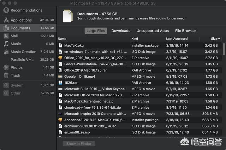Click the Photos flower icon
The height and width of the screenshot is (150, 226).
[x=6, y=67]
